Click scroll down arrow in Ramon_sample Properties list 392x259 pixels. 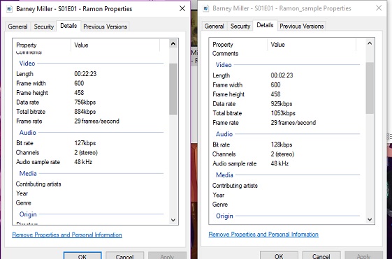pos(370,219)
